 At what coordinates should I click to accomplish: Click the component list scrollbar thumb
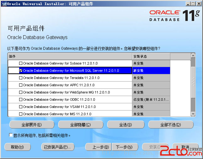click(193, 82)
